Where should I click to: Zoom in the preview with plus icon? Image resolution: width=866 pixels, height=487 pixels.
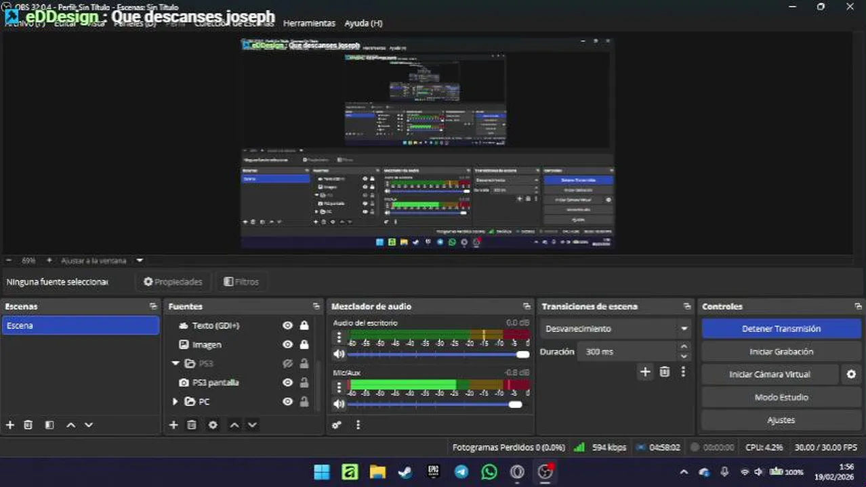tap(49, 260)
